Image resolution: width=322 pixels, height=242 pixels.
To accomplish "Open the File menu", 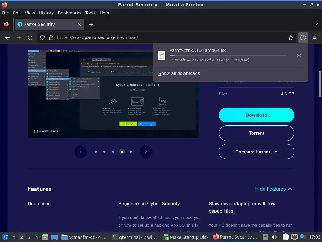I will pyautogui.click(x=5, y=13).
